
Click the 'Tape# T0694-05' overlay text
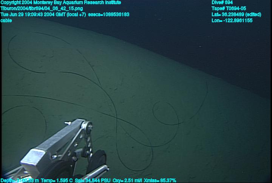tap(229, 9)
